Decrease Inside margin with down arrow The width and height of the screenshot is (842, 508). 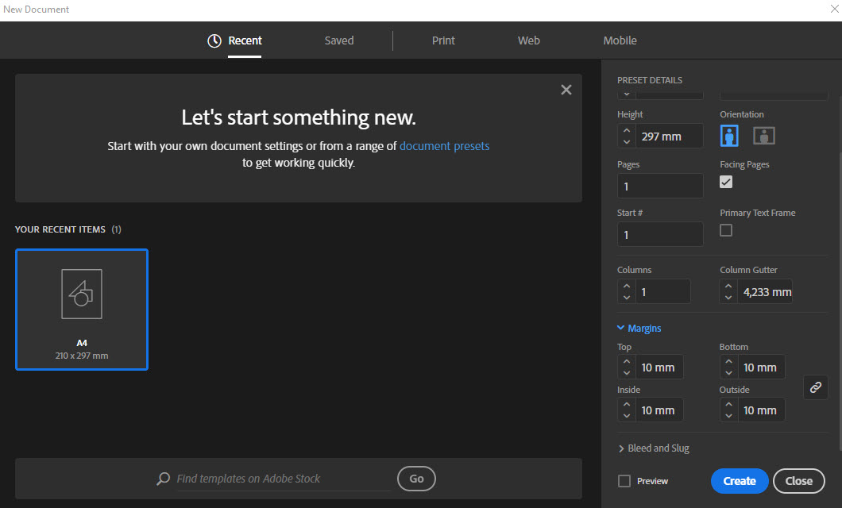[627, 416]
